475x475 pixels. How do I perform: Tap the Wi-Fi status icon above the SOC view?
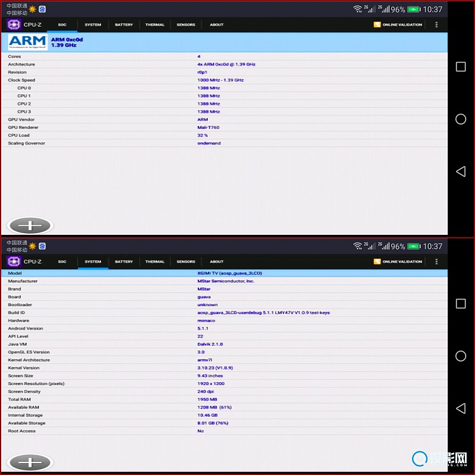[357, 9]
